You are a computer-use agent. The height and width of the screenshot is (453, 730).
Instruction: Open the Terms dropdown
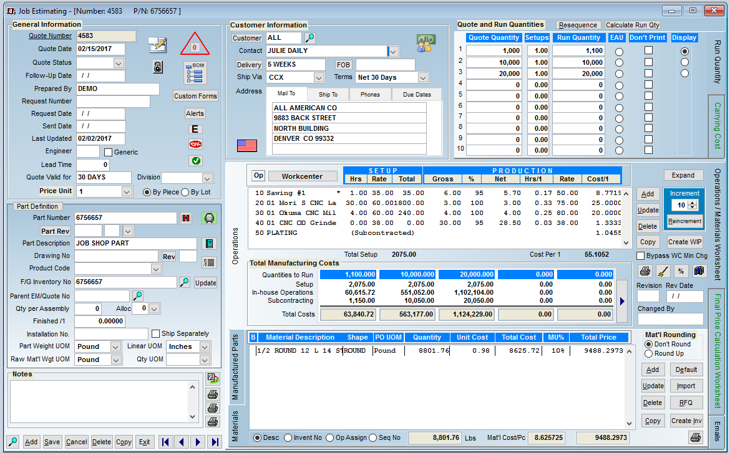423,78
